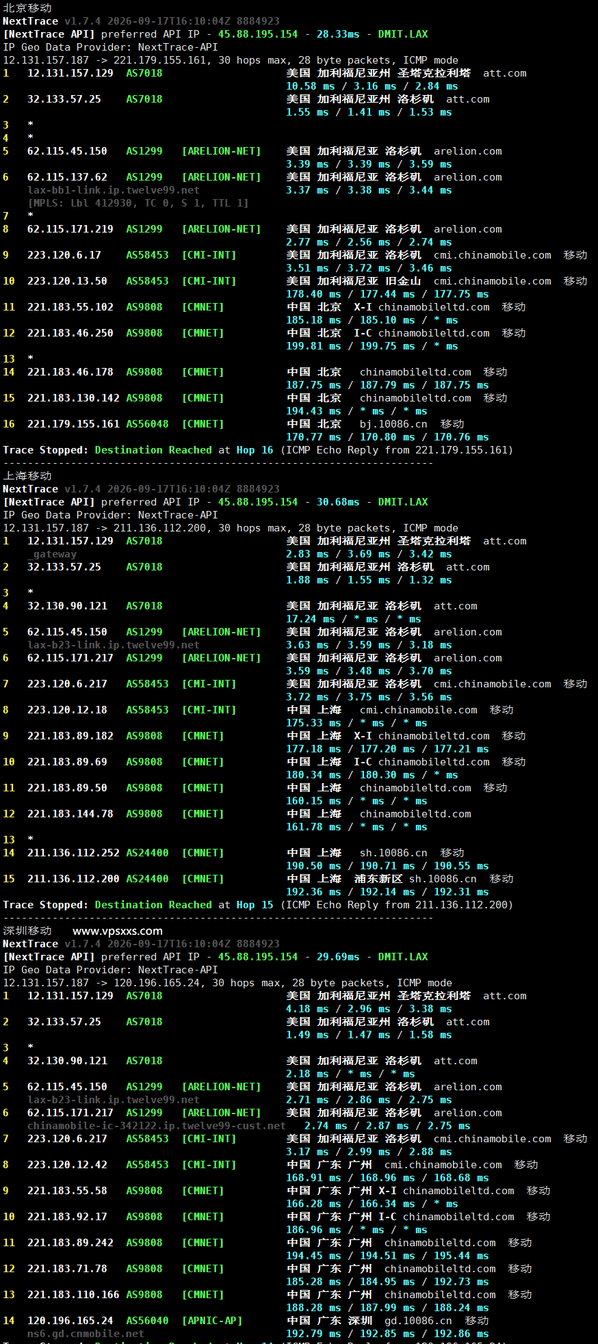
Task: Click IP 120.196.165.24 at Shenzhen hop 14
Action: tap(70, 1321)
